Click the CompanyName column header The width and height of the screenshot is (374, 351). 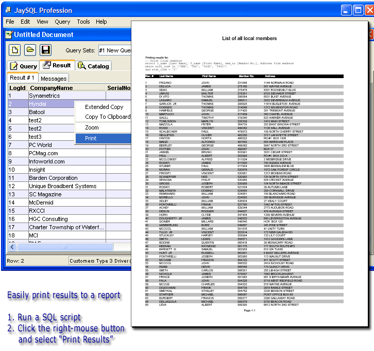pyautogui.click(x=66, y=88)
